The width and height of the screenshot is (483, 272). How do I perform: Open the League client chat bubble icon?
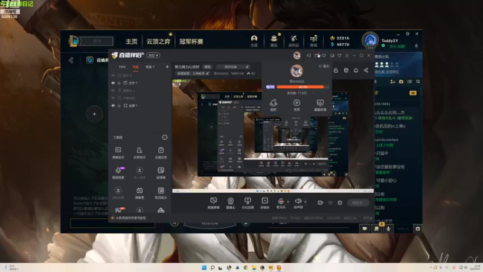[365, 228]
